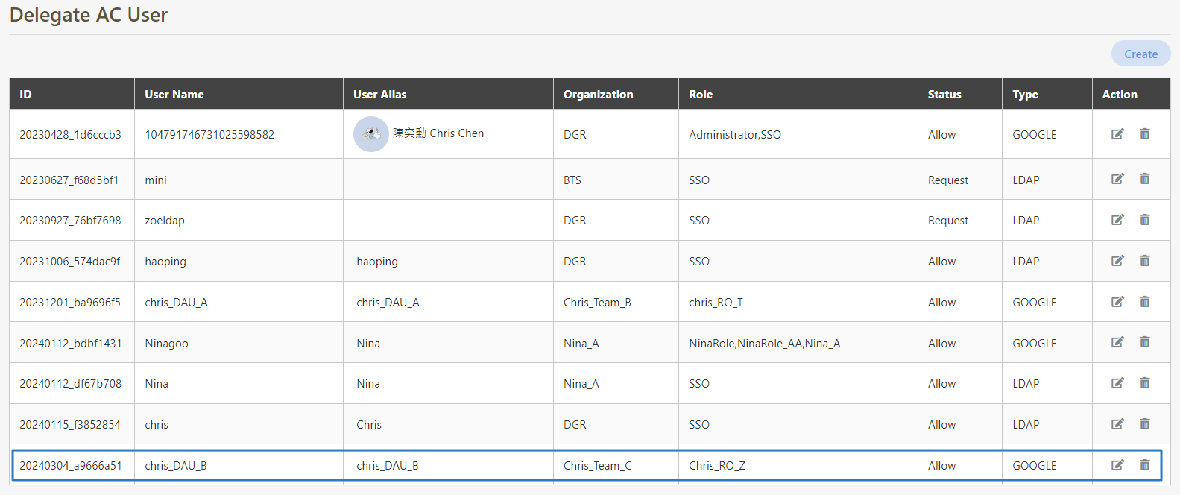The image size is (1180, 495).
Task: Edit the mini user row
Action: [x=1117, y=179]
